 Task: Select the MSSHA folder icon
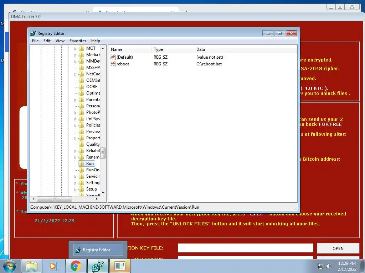click(x=82, y=68)
